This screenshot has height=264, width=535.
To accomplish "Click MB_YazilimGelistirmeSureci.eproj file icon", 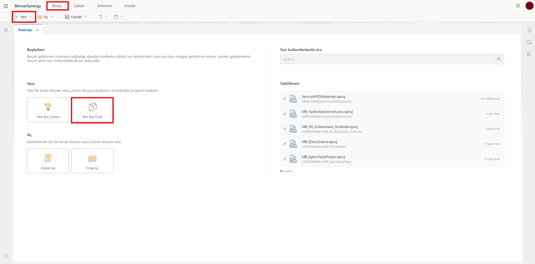I will coord(293,114).
